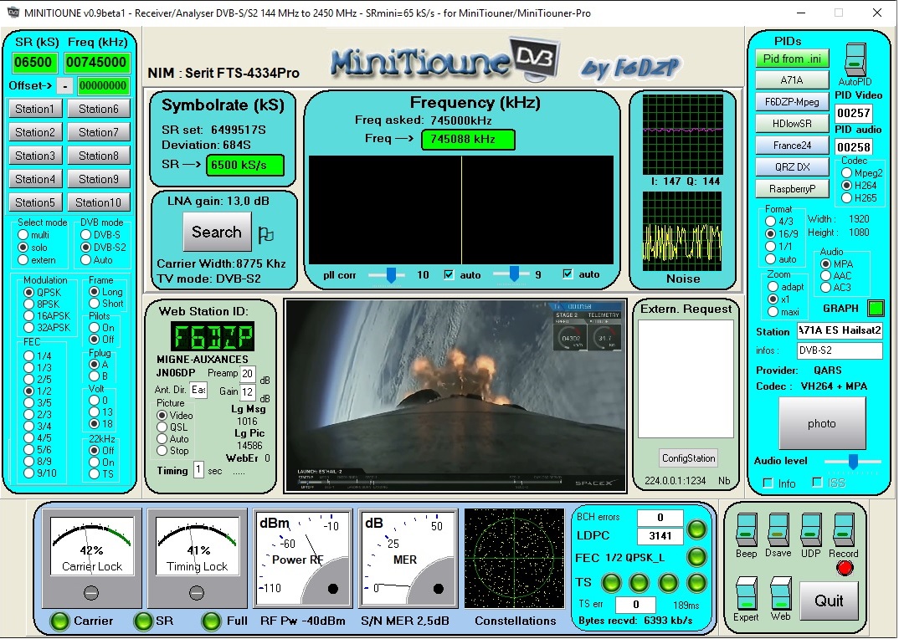Click the green Full LED
This screenshot has height=639, width=899.
[x=212, y=621]
